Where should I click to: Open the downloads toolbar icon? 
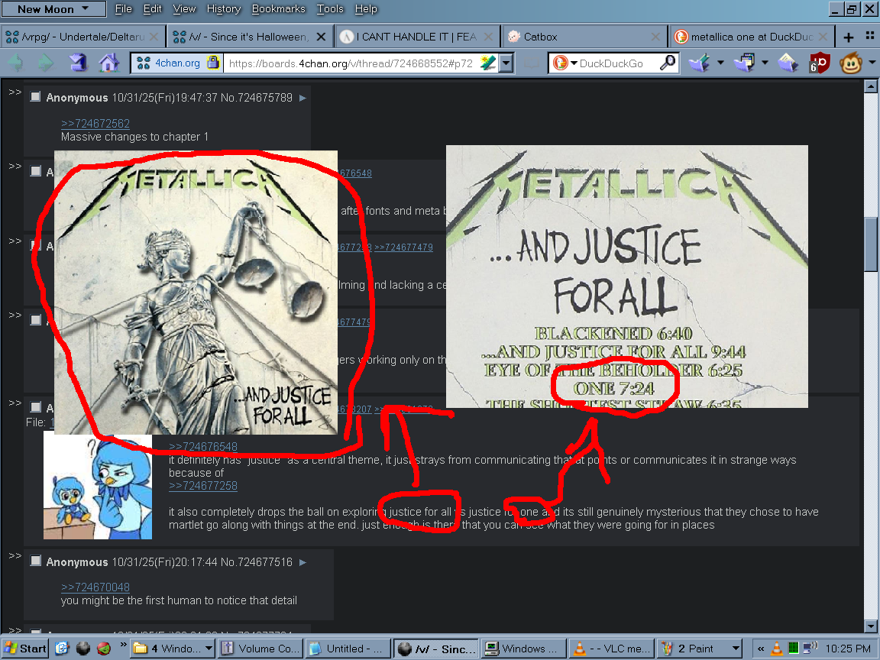click(699, 63)
